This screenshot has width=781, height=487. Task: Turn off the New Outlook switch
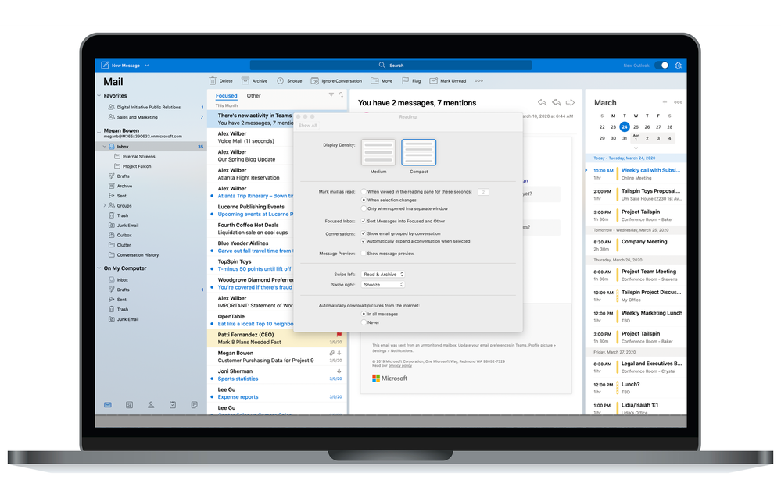coord(662,65)
